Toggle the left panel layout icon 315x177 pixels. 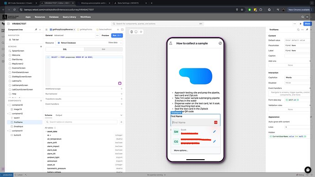[8, 24]
